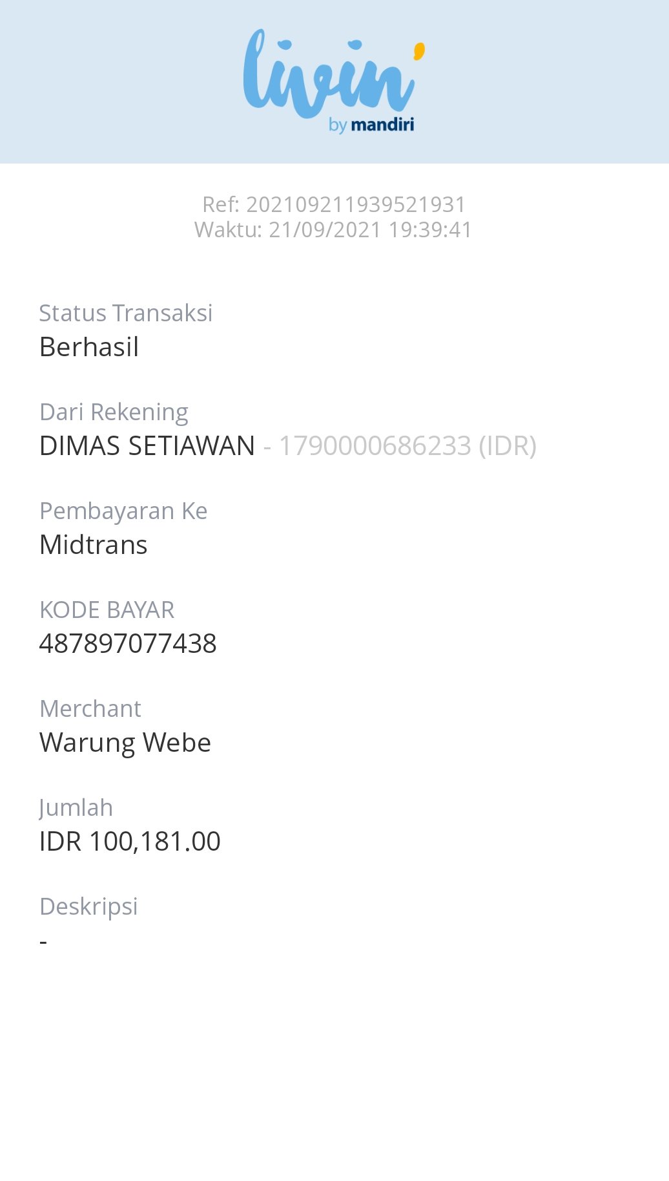
Task: Click the account holder name DIMAS SETIAWAN
Action: coord(147,446)
